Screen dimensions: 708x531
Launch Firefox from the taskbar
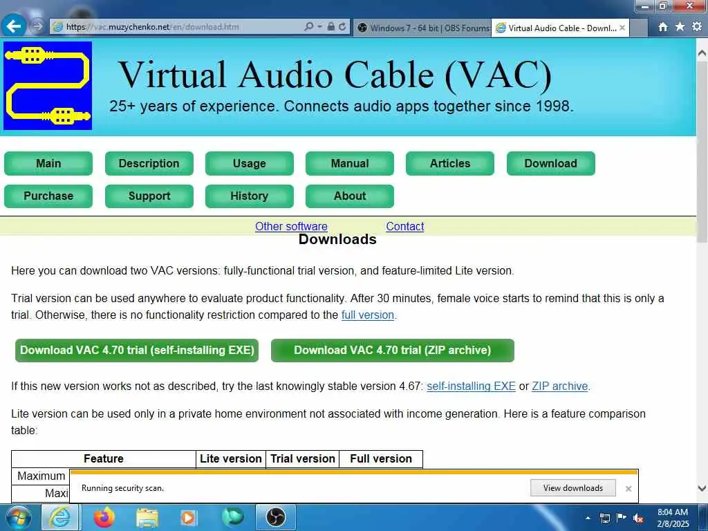pyautogui.click(x=104, y=517)
